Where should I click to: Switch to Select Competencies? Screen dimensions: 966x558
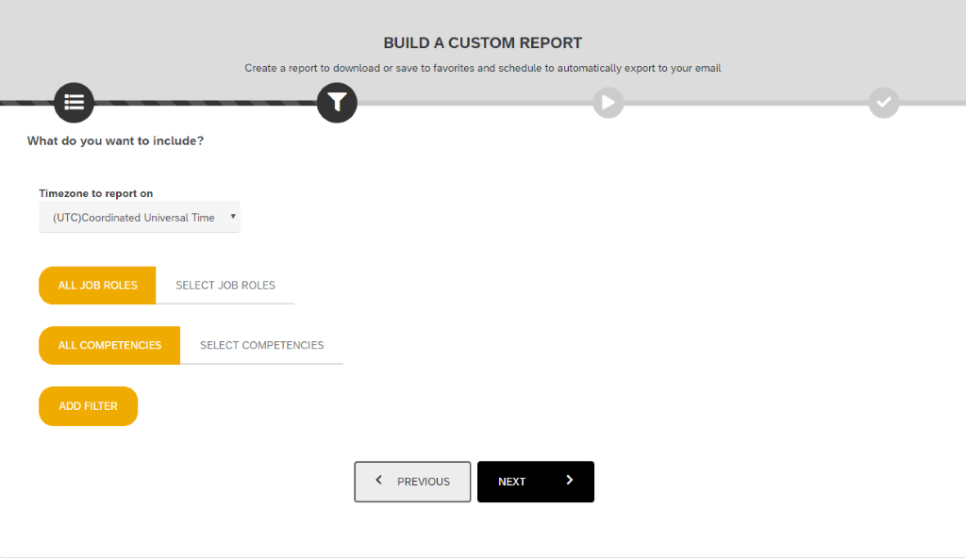pos(262,345)
